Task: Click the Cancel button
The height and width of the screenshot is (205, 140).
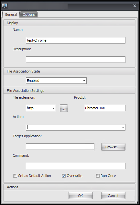Action: point(113,196)
